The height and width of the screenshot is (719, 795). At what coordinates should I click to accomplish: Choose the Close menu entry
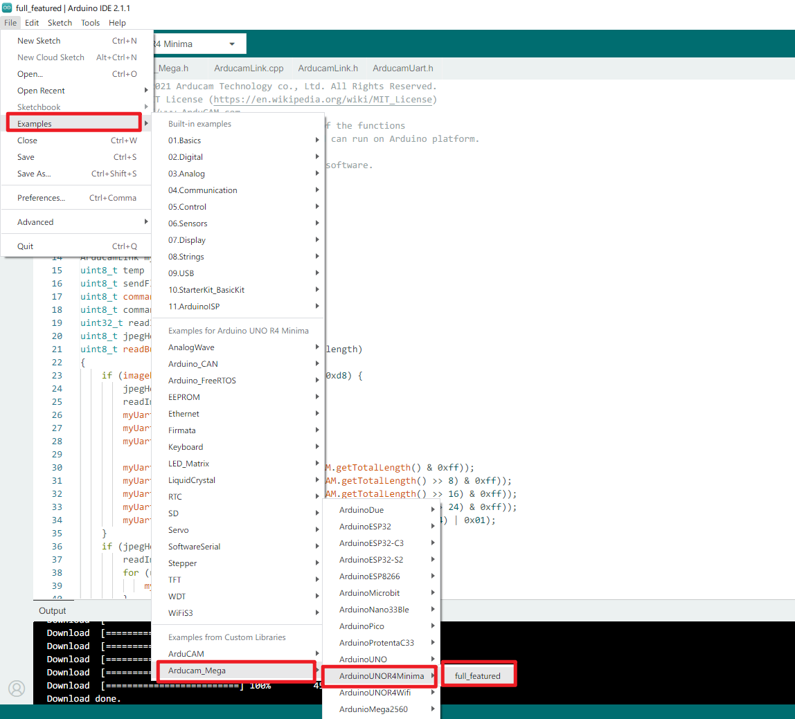coord(77,140)
